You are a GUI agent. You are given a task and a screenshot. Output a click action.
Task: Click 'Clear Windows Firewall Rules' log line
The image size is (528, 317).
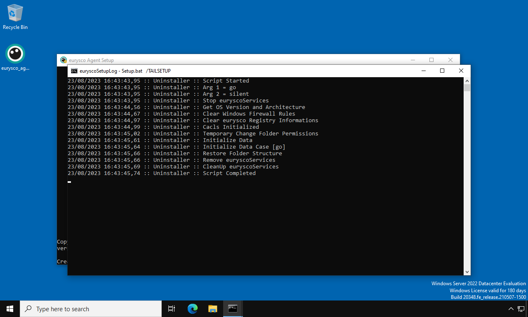point(181,114)
